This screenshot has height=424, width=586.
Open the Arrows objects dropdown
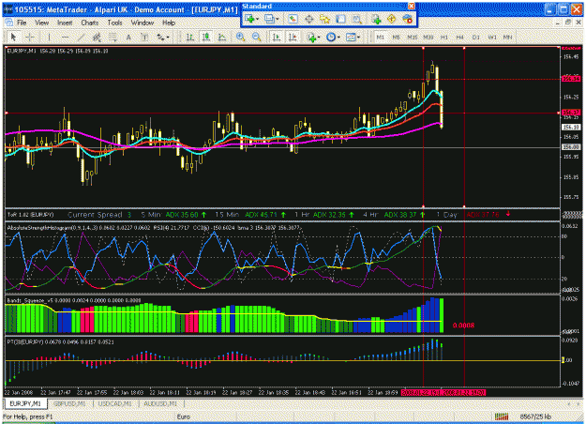point(163,37)
